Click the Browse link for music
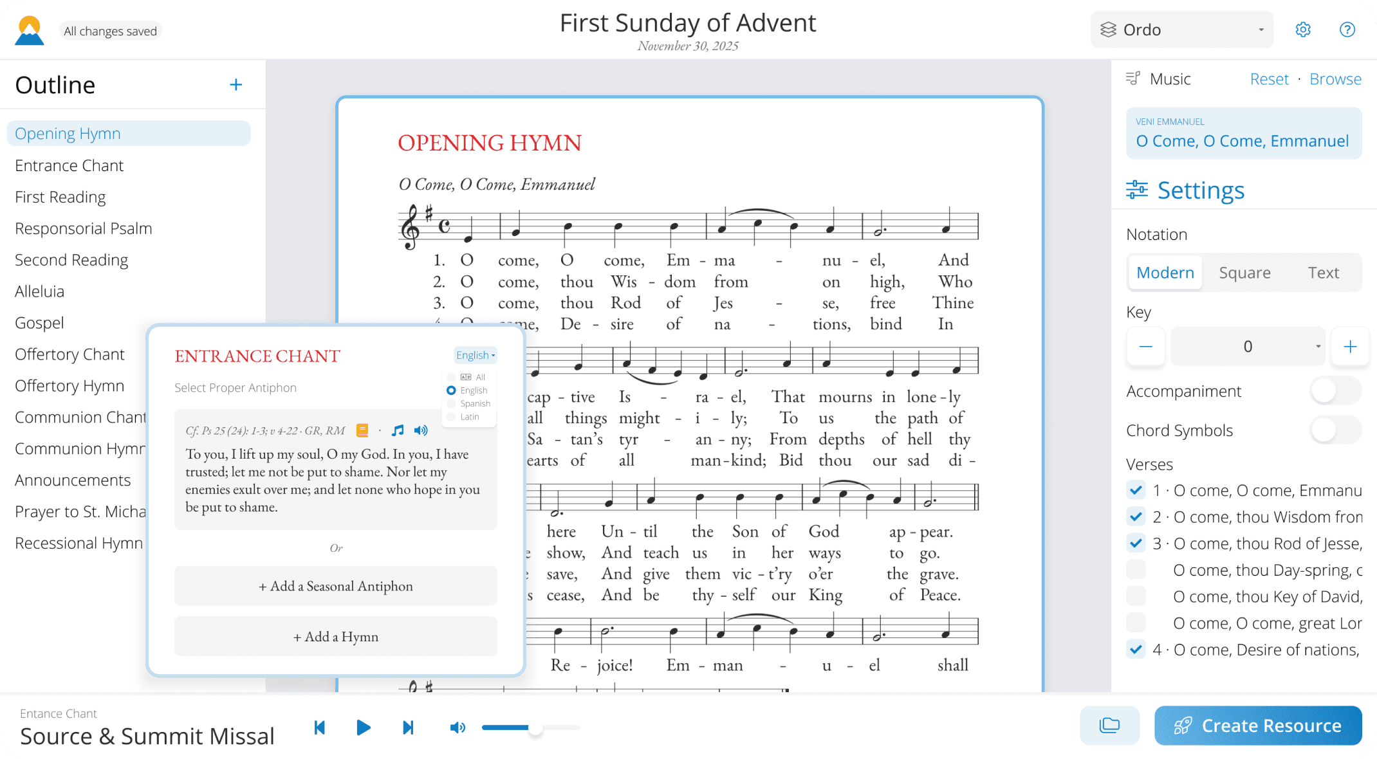The width and height of the screenshot is (1377, 759). (1335, 79)
